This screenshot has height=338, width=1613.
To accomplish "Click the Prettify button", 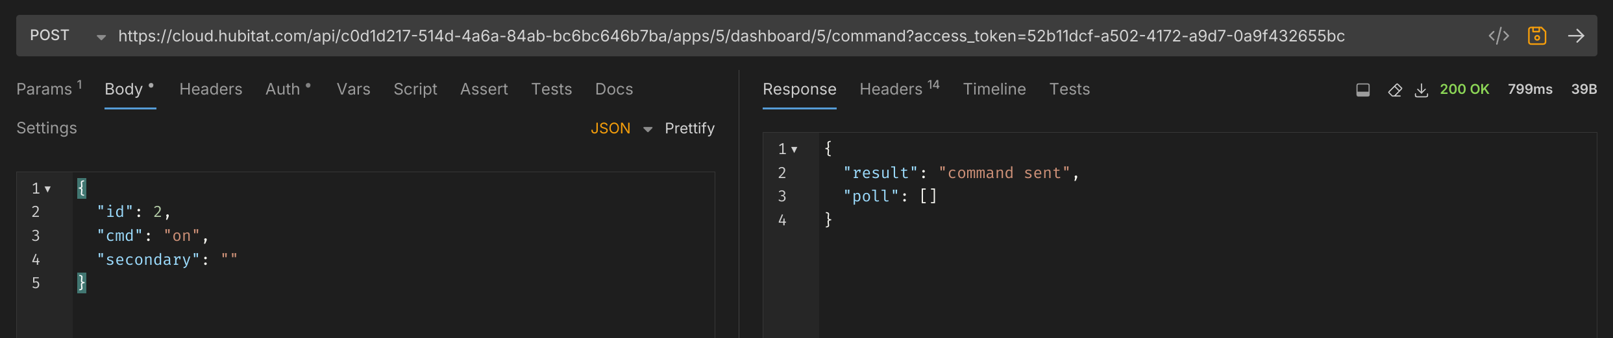I will click(689, 128).
